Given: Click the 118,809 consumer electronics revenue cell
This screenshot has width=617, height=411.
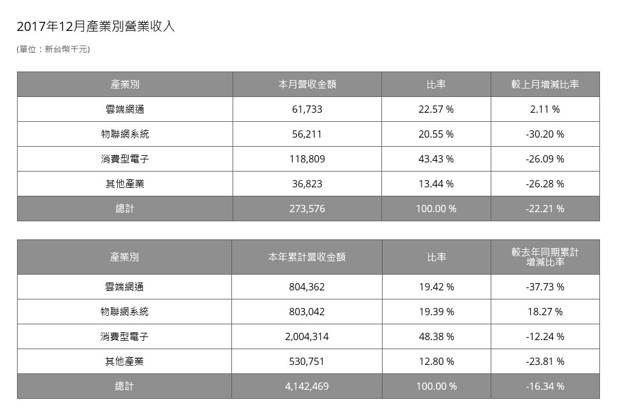Looking at the screenshot, I should (307, 159).
